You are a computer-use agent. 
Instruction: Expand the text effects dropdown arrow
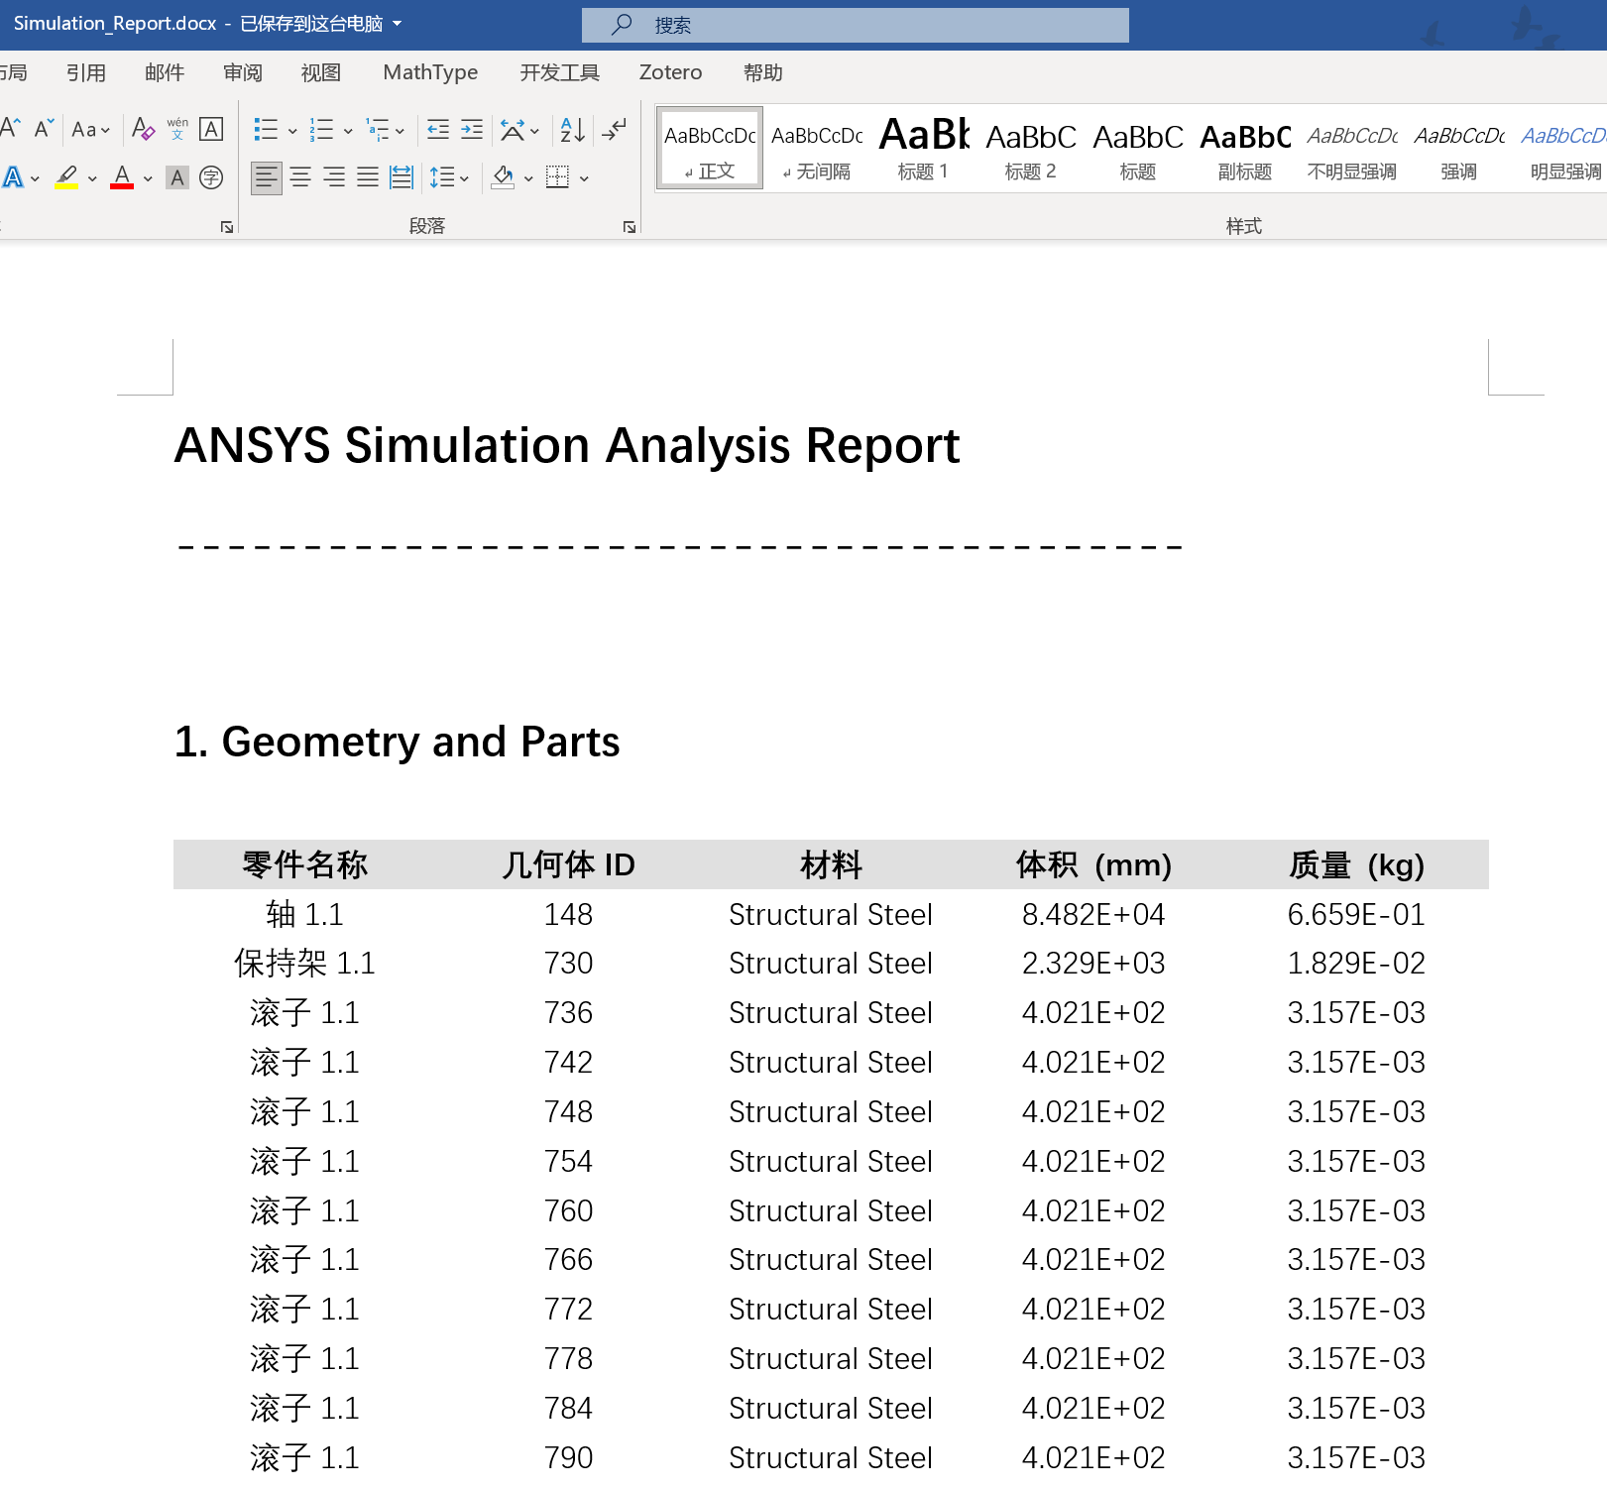35,178
